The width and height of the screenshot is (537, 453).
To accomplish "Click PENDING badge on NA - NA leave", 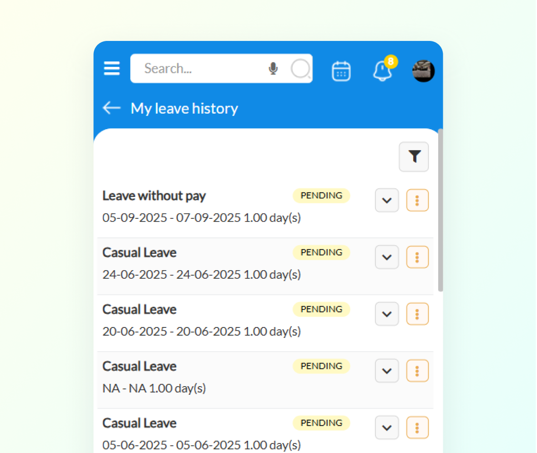I will tap(321, 366).
